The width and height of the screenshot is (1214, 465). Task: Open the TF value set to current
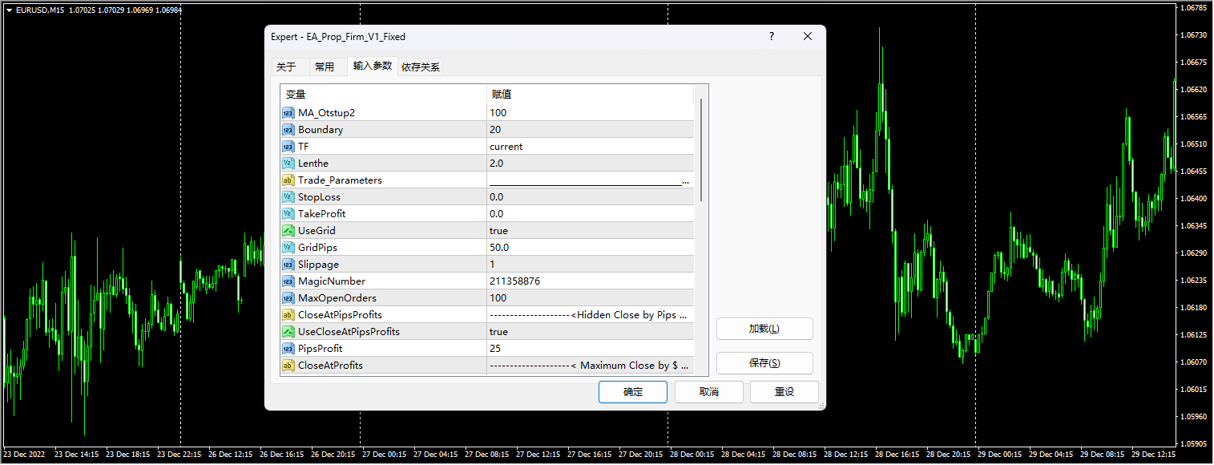pos(561,146)
